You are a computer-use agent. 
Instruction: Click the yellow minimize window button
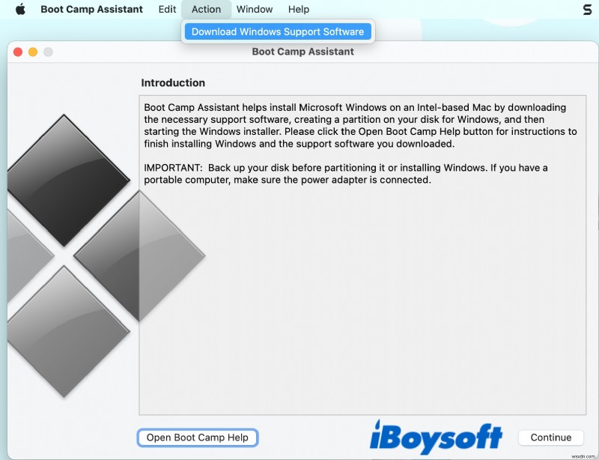[33, 52]
